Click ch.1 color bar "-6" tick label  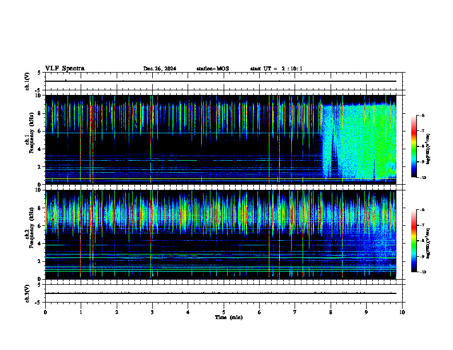(422, 116)
